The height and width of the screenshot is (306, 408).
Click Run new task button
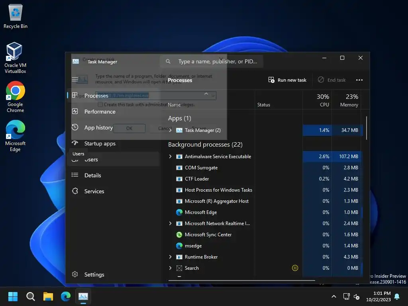[288, 80]
